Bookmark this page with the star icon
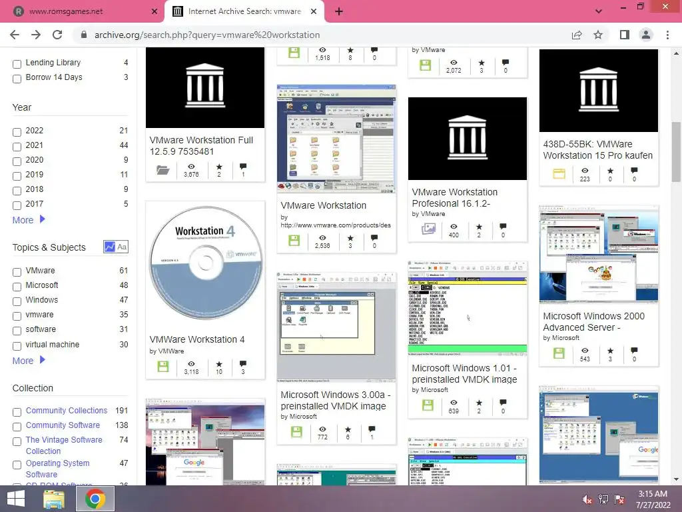The image size is (682, 512). 598,35
